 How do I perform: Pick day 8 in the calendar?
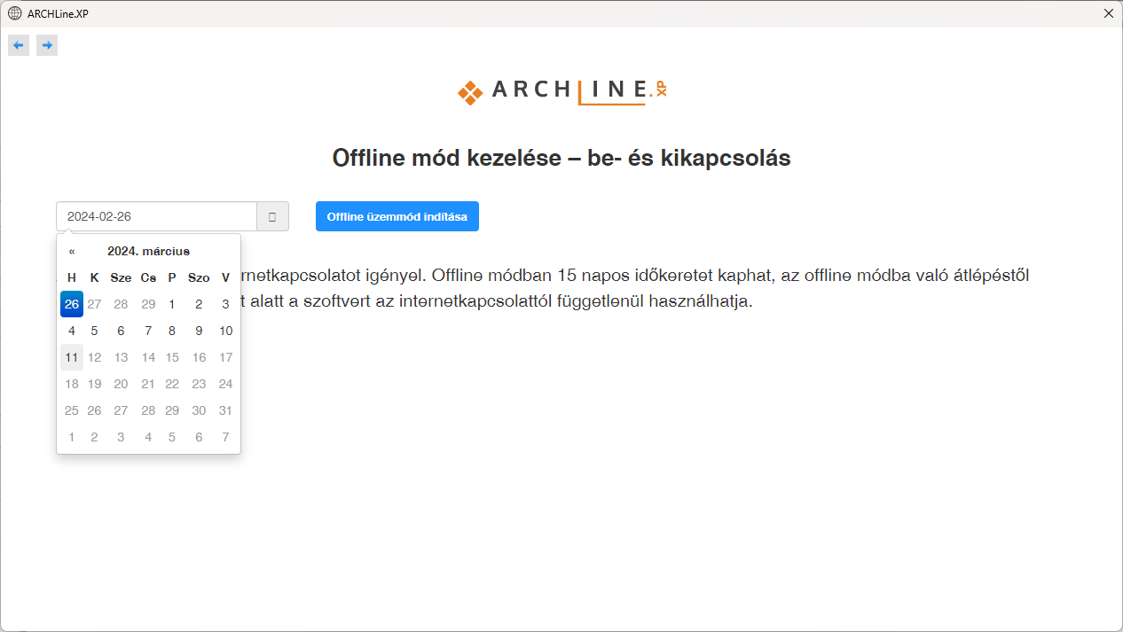tap(172, 331)
